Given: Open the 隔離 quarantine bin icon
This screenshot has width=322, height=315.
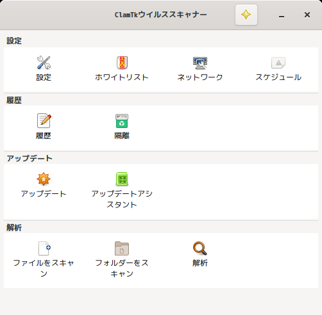Looking at the screenshot, I should (x=122, y=121).
